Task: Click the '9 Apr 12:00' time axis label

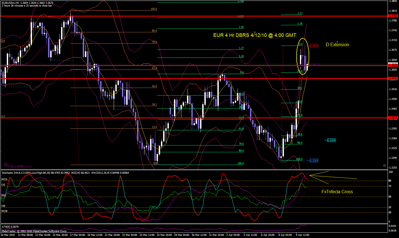Action: coord(302,235)
